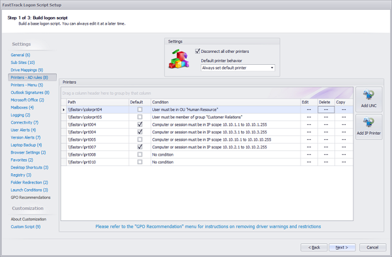Click Copy ellipsis for 10.10.1.1 scope row
The width and height of the screenshot is (392, 257).
tap(344, 125)
